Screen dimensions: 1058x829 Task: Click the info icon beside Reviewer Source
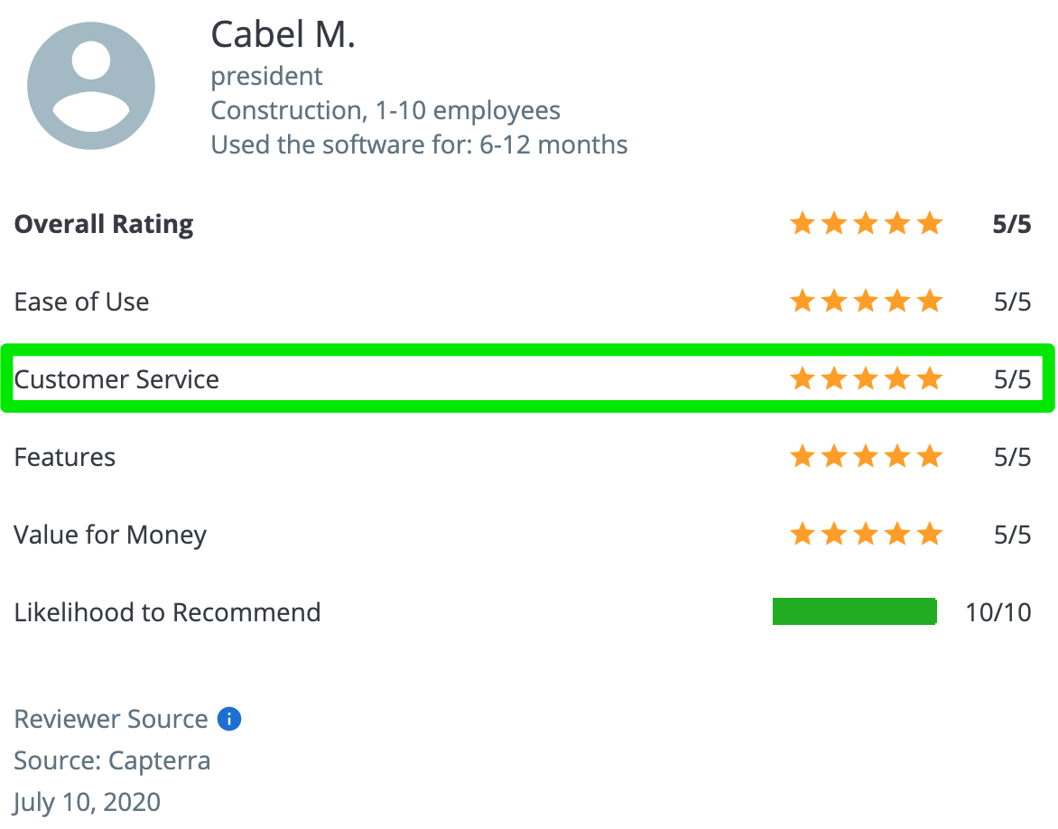click(229, 719)
